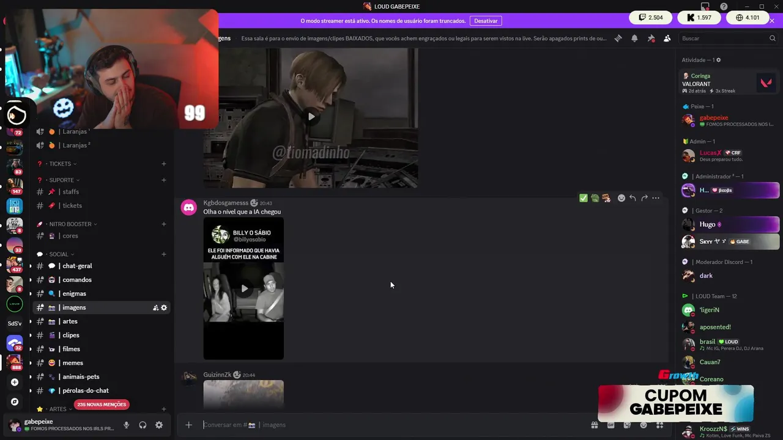Open the Atividade settings gear in member list

[x=719, y=60]
